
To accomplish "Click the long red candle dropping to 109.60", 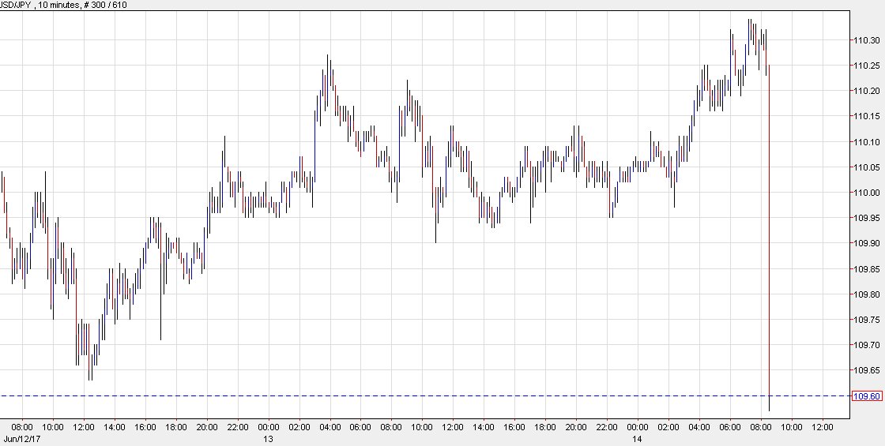I will (770, 237).
